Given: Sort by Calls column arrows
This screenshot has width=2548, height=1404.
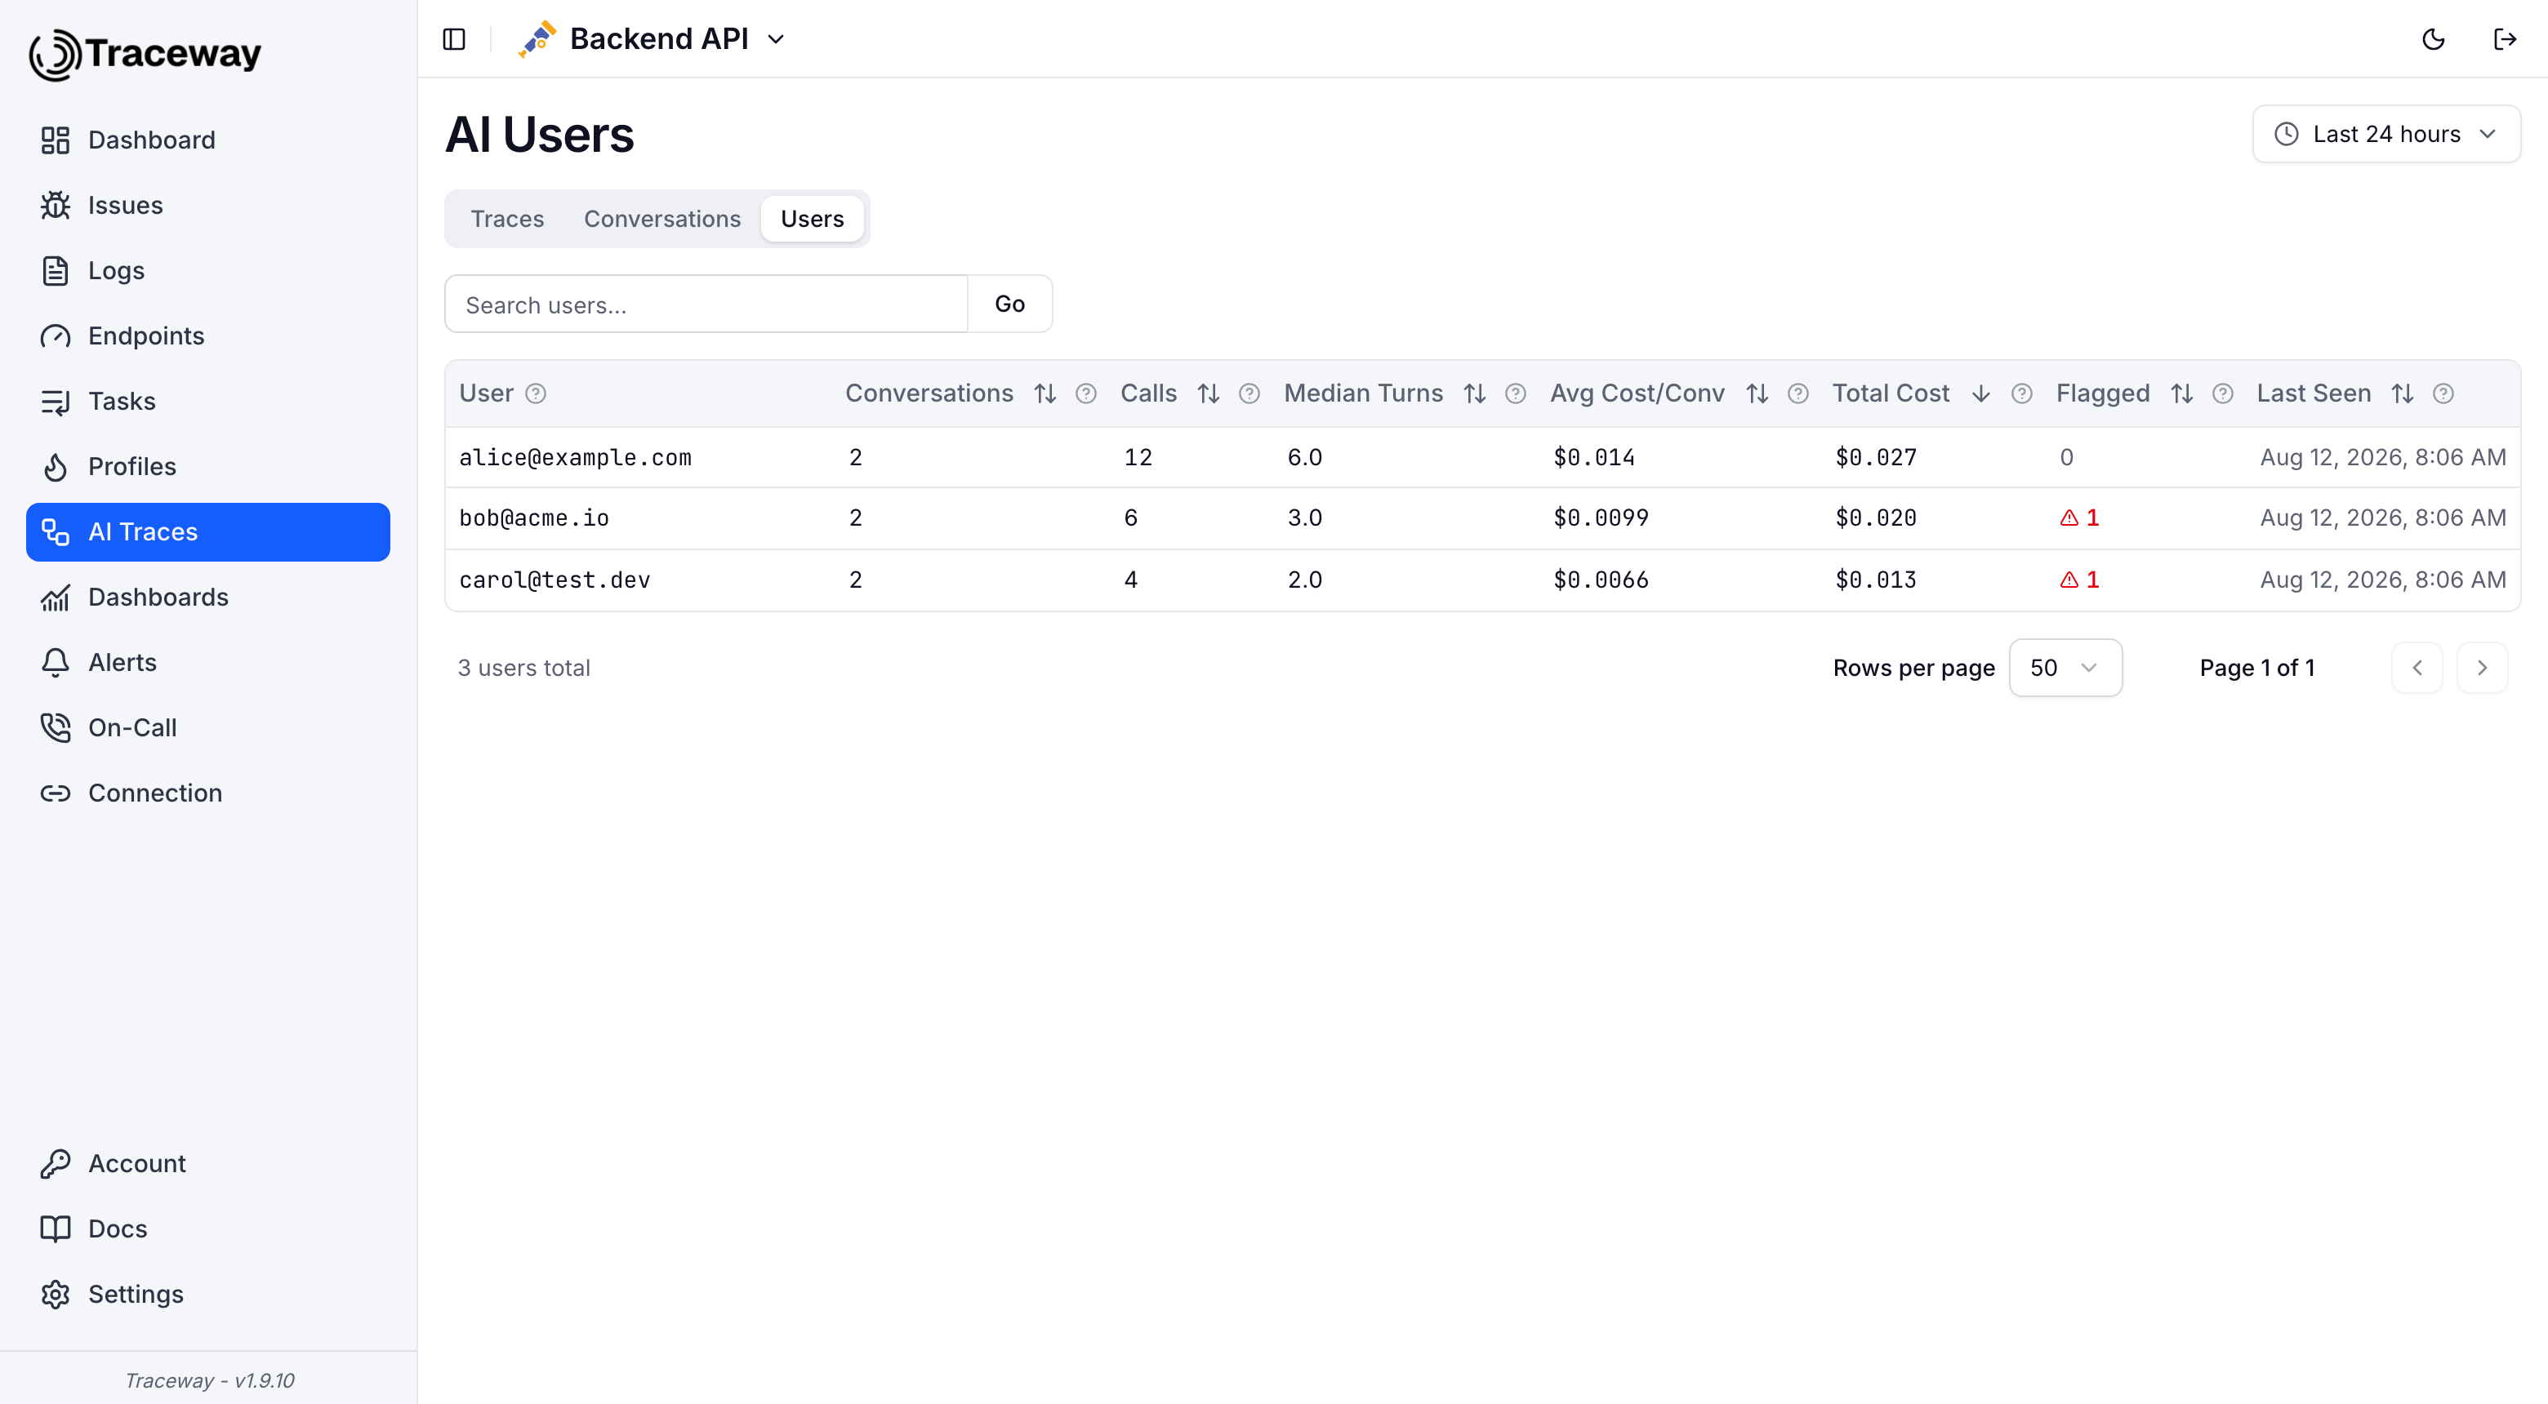Looking at the screenshot, I should coord(1208,393).
